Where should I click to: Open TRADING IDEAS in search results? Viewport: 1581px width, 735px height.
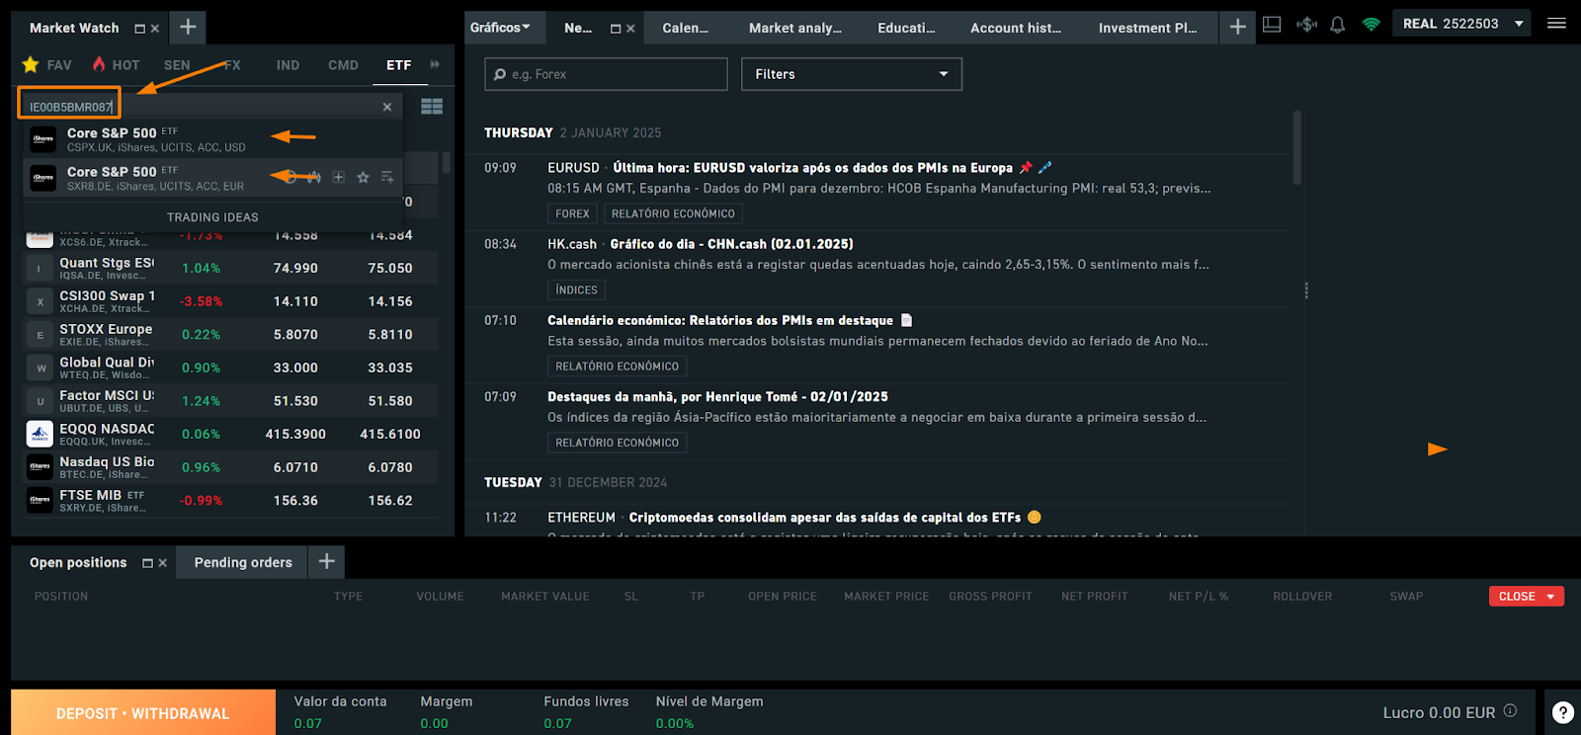212,217
